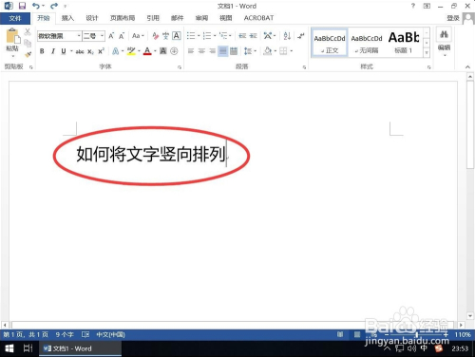Toggle bold formatting

click(42, 51)
